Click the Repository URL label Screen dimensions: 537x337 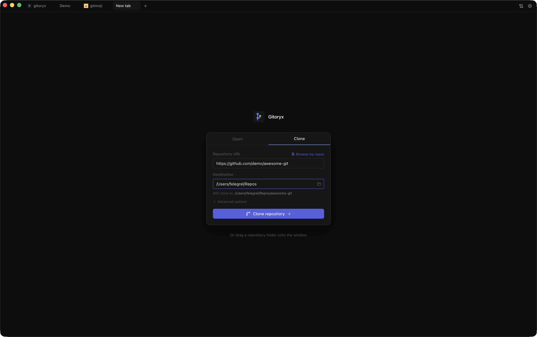click(226, 154)
